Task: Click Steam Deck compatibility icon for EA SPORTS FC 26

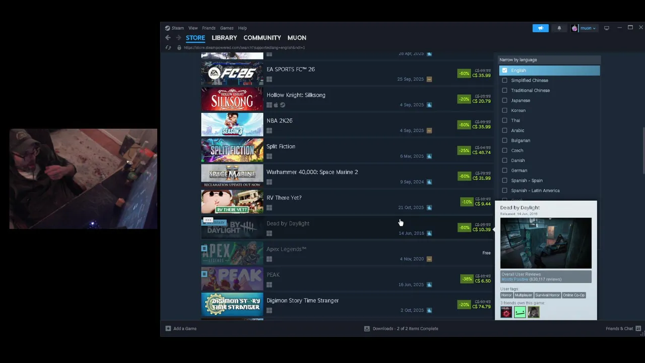Action: pos(429,79)
